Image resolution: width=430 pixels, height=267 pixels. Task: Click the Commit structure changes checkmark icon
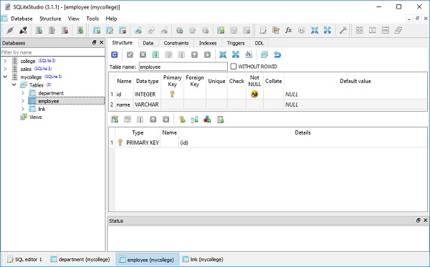[130, 55]
